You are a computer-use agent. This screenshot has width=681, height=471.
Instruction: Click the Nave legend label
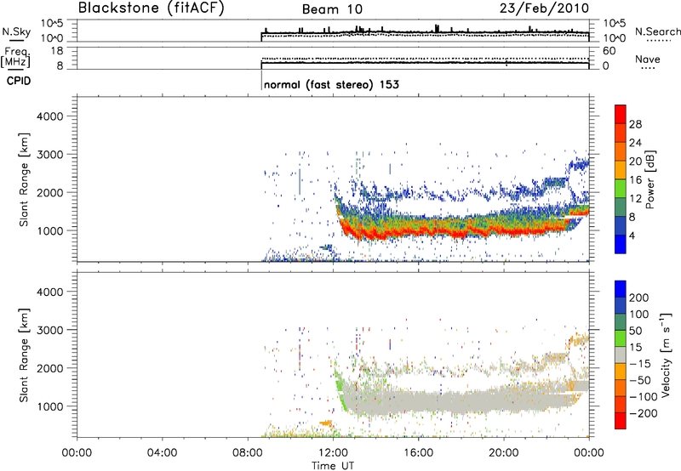(x=648, y=60)
